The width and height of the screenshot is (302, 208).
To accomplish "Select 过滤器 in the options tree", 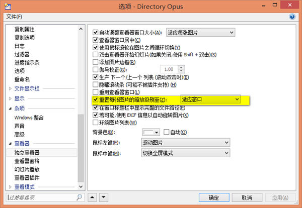I will [x=22, y=54].
